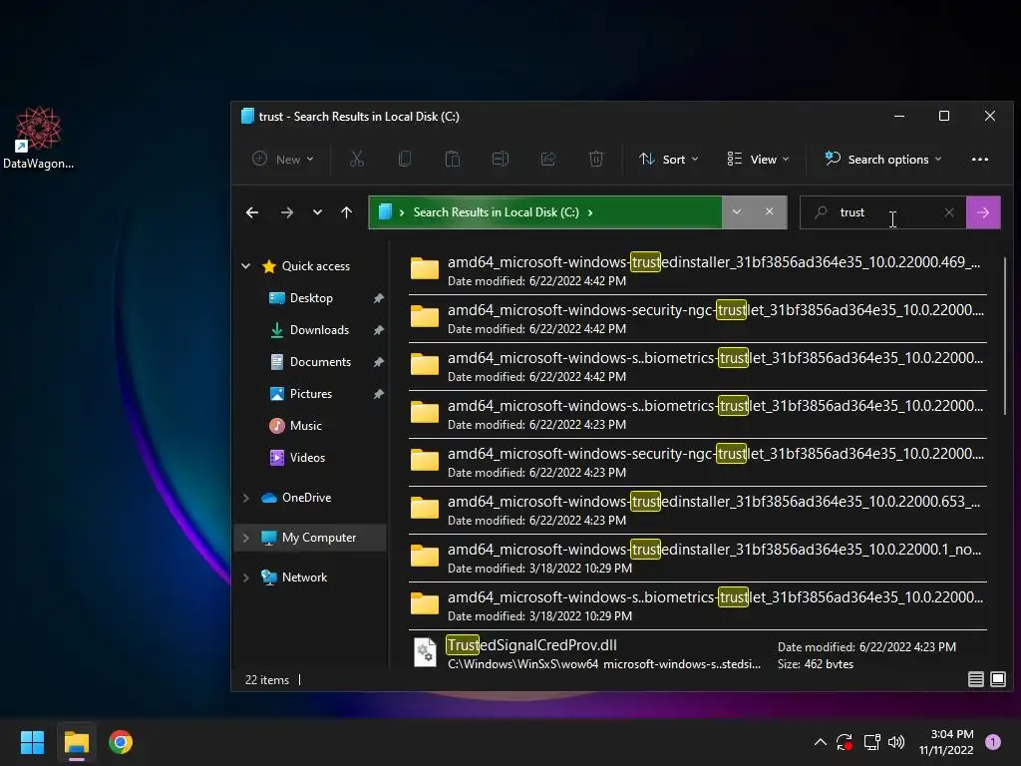Select Pictures in navigation pane

pos(311,394)
